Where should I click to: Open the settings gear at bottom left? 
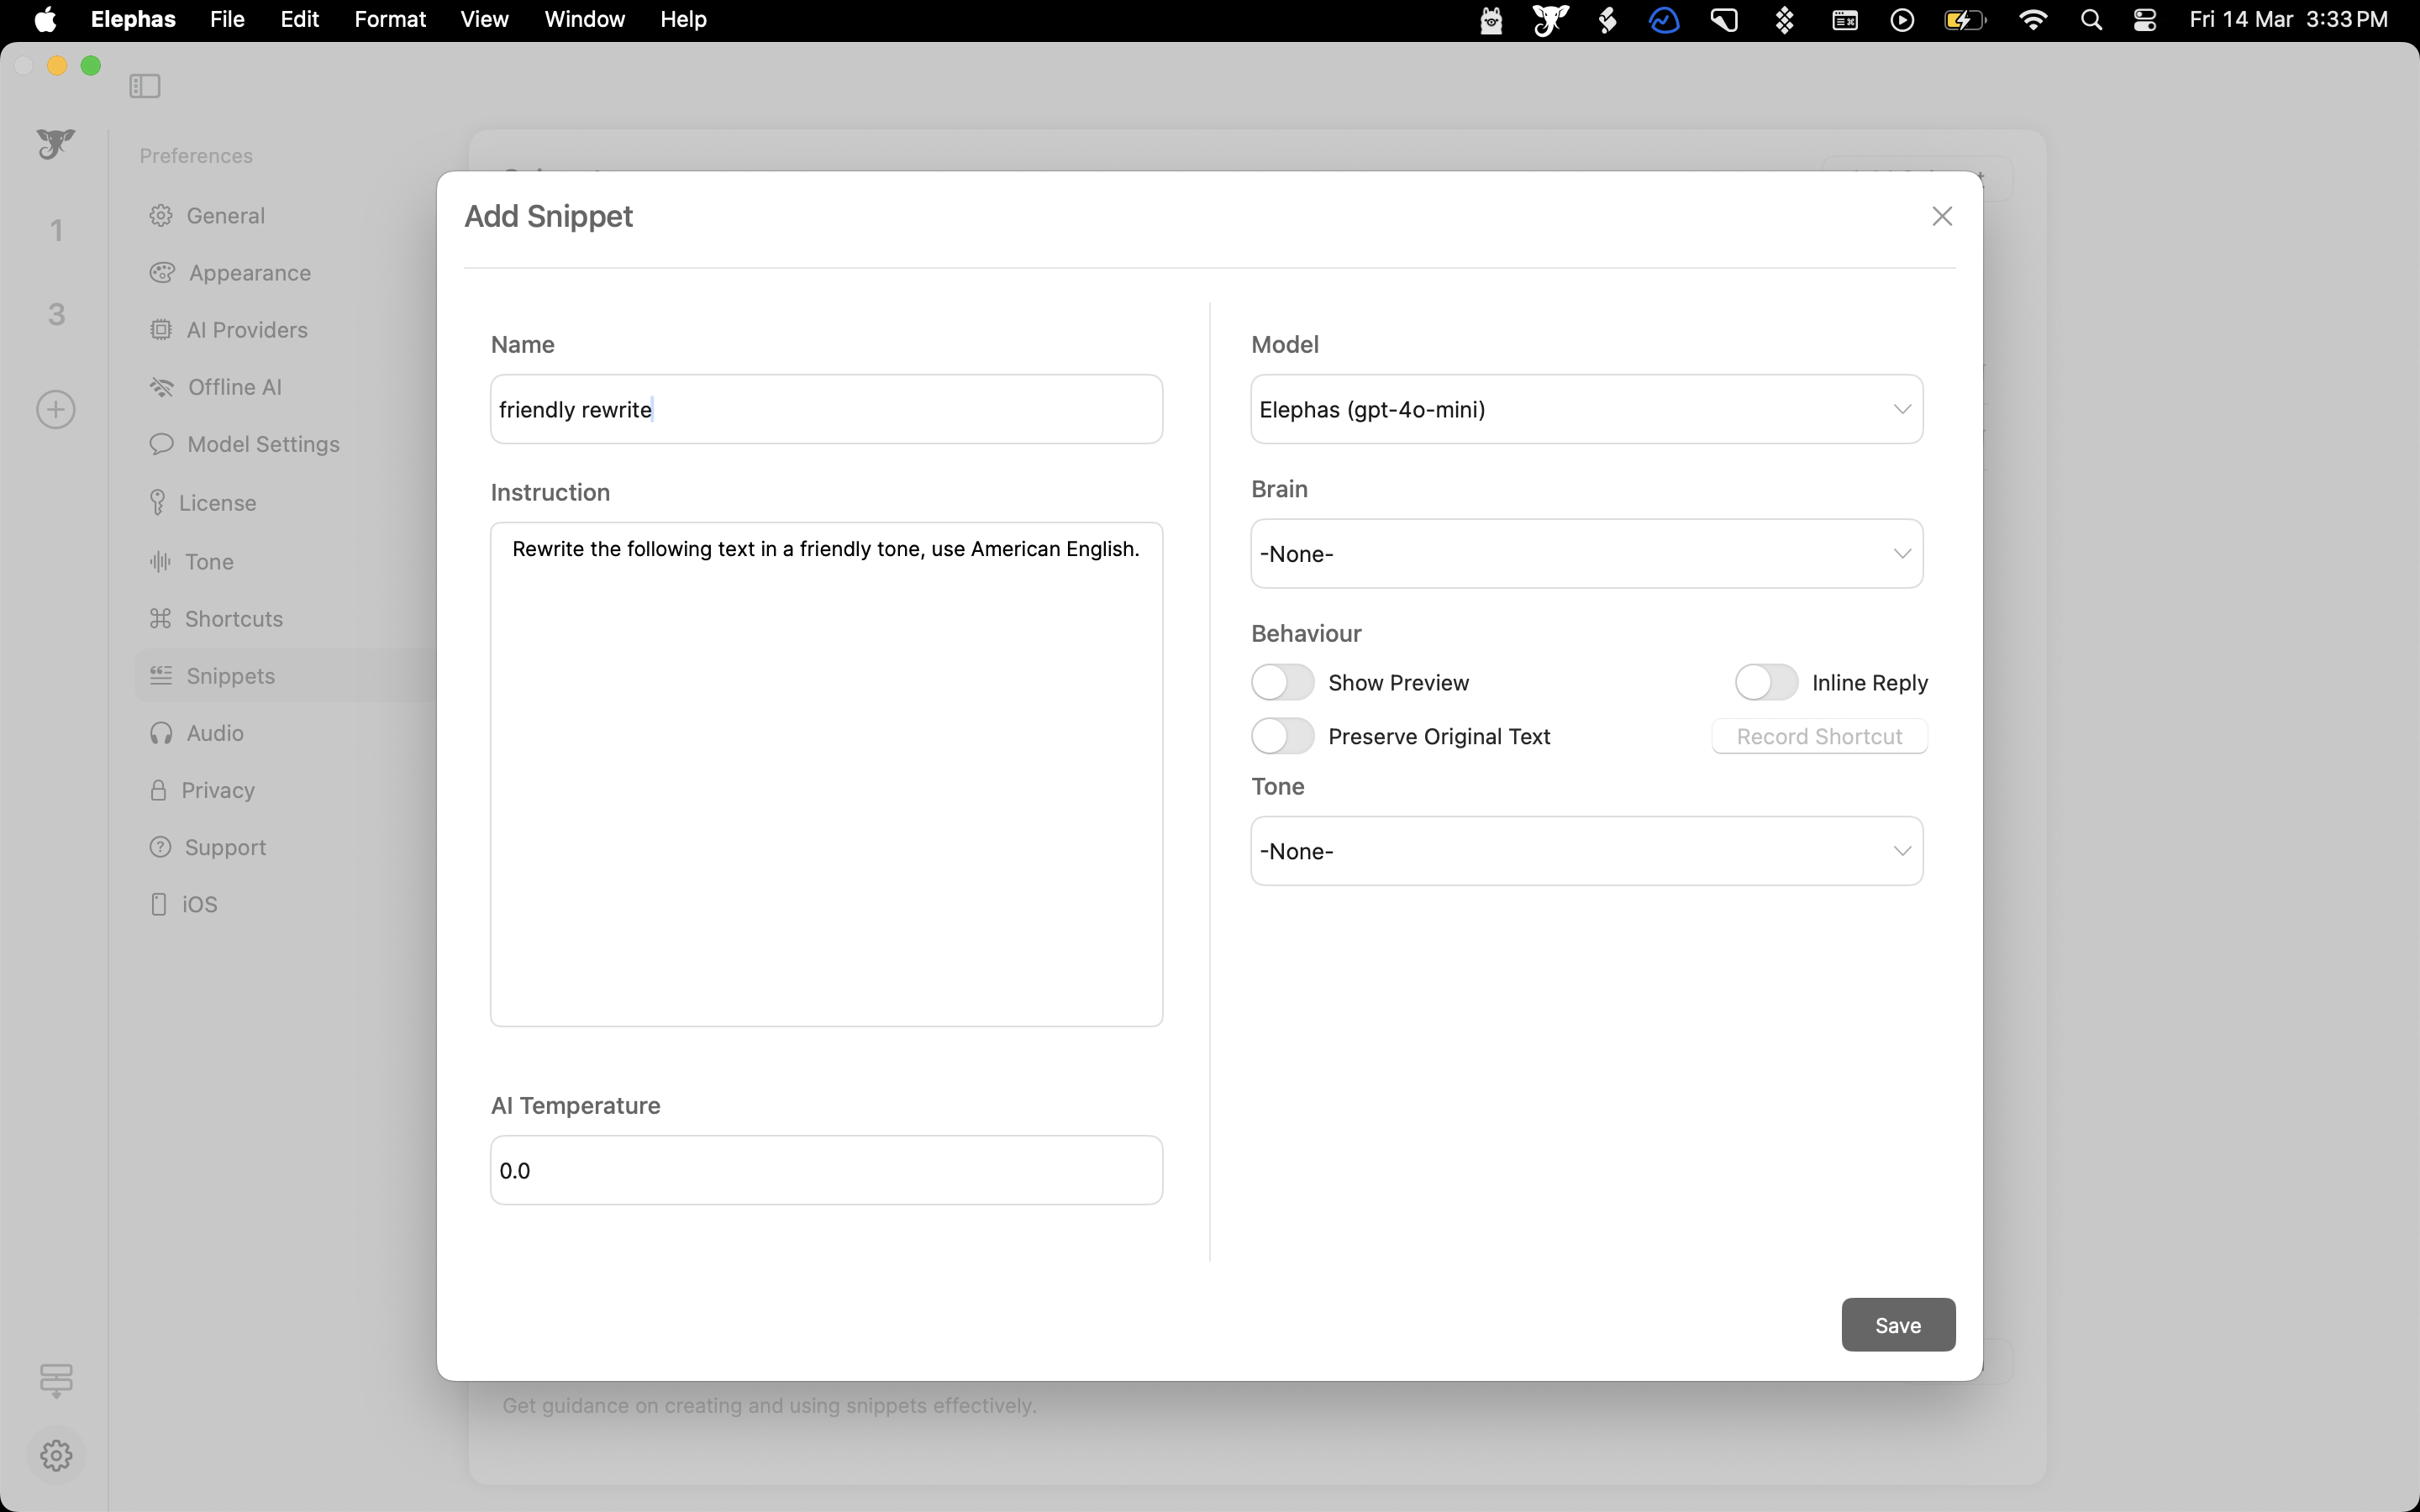[x=56, y=1455]
